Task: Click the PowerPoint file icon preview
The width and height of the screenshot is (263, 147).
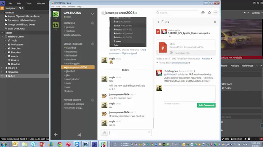Action: point(163,47)
